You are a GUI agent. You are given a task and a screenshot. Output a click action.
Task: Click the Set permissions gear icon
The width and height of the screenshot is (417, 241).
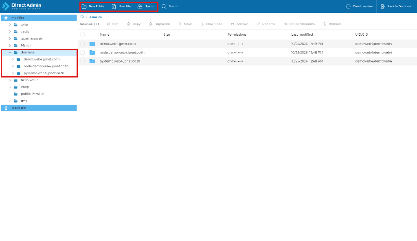(x=285, y=24)
